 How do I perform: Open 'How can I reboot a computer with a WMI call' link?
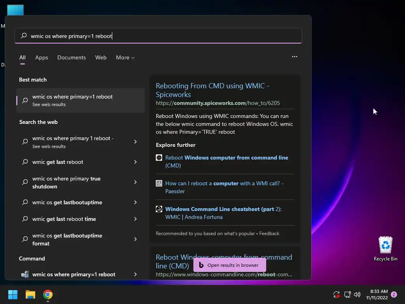pyautogui.click(x=224, y=187)
